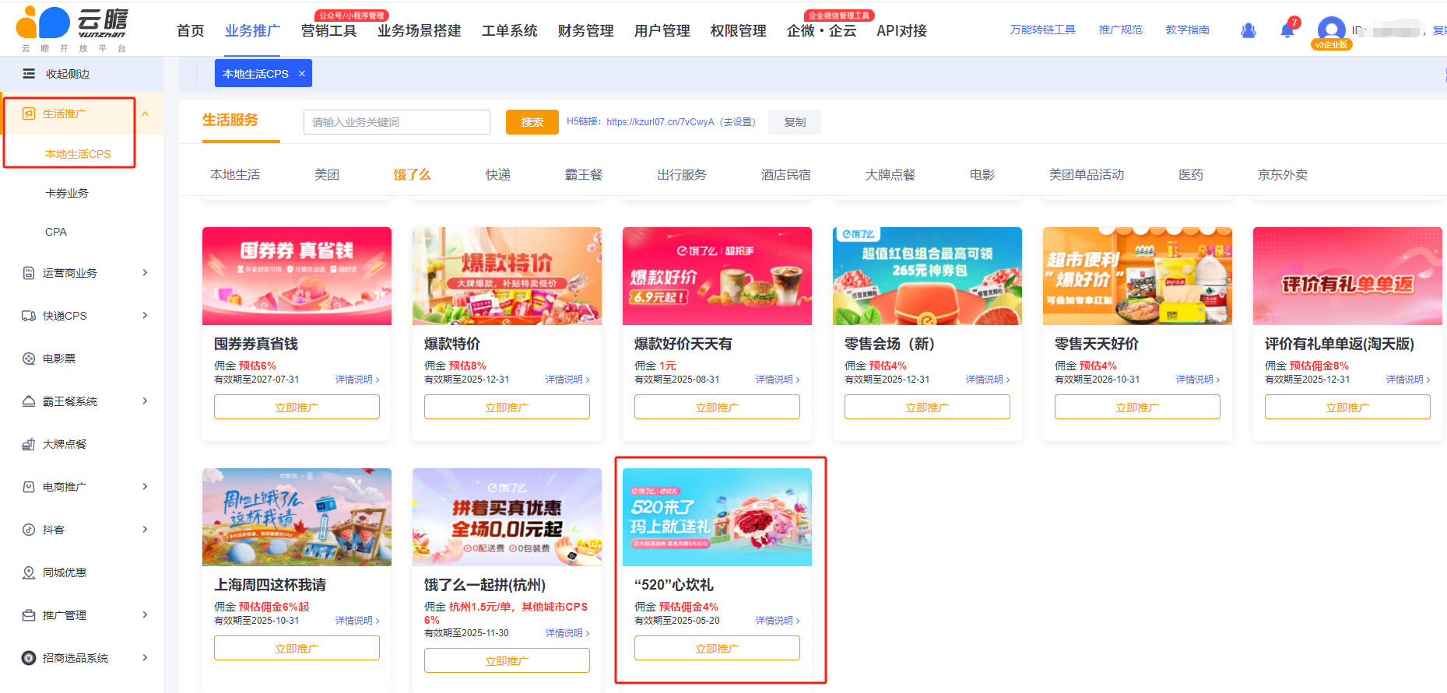The height and width of the screenshot is (693, 1447).
Task: Click 立即推广 for 囤券券真省钱
Action: tap(297, 407)
